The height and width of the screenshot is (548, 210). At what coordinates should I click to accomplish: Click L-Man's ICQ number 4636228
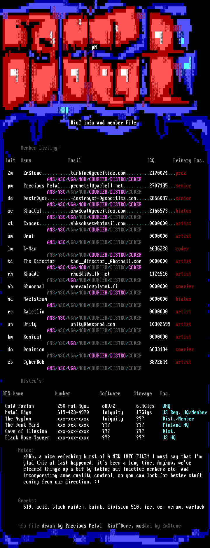click(158, 249)
